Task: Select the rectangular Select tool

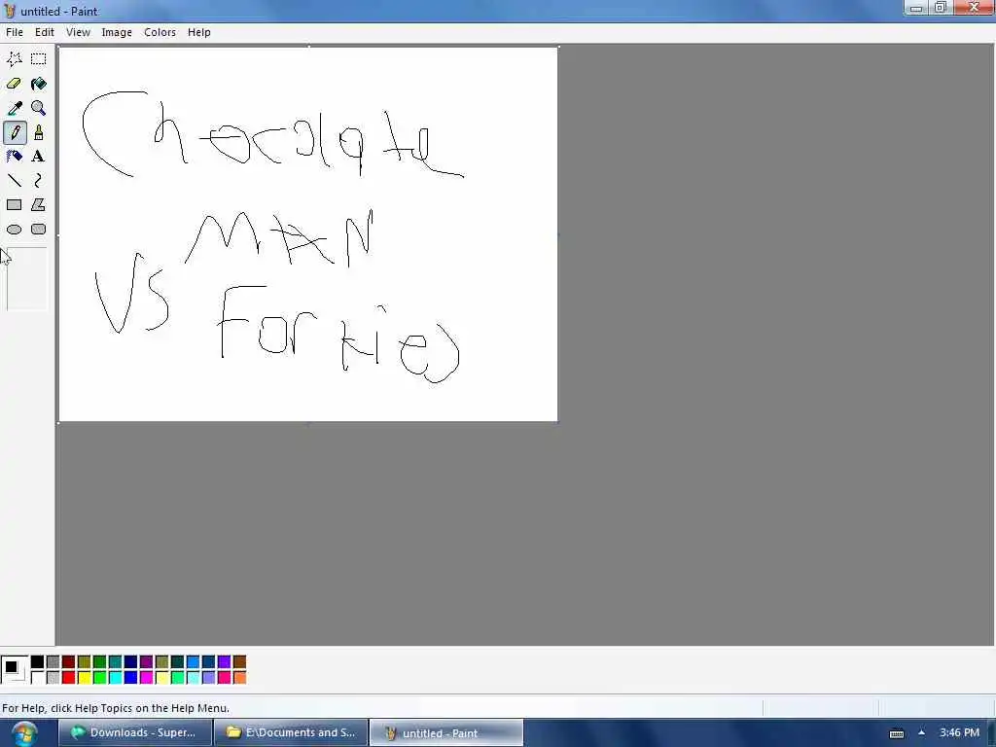Action: pyautogui.click(x=39, y=59)
